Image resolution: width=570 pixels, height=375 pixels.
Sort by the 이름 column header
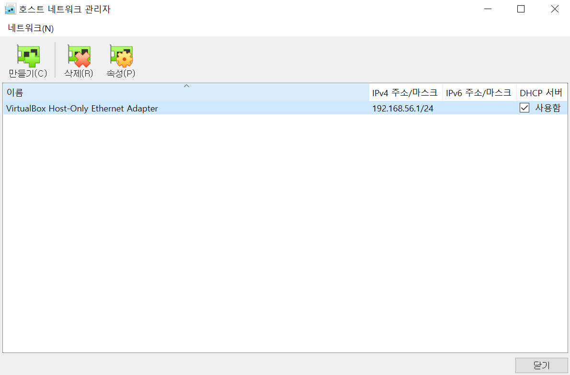click(186, 93)
